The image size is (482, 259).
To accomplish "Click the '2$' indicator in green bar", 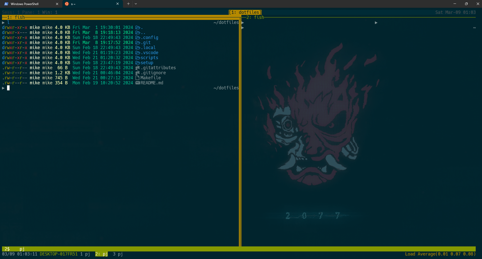I will pos(7,249).
